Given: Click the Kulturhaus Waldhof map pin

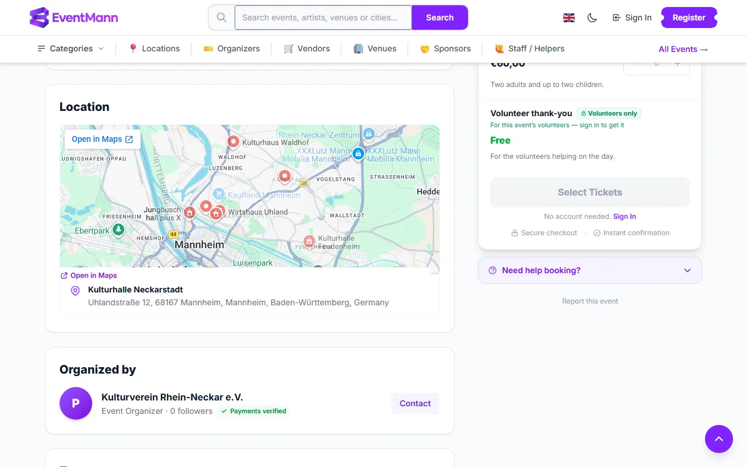Looking at the screenshot, I should [233, 142].
